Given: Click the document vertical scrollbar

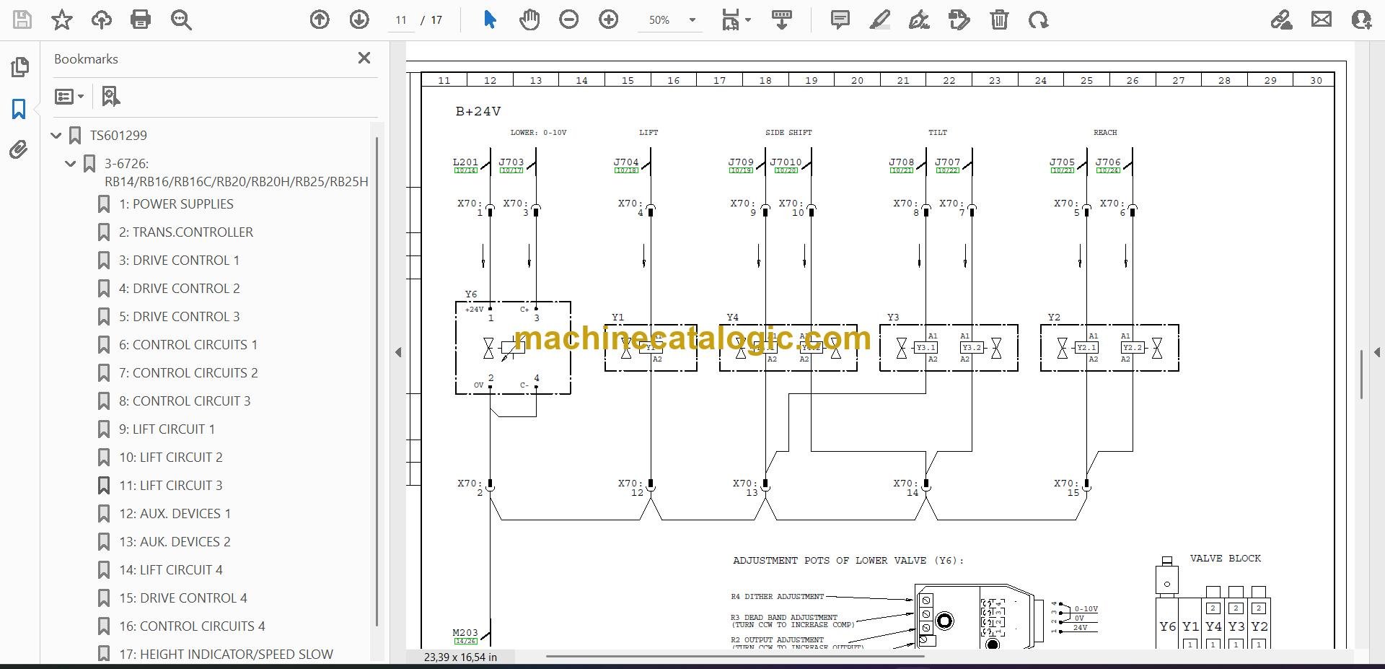Looking at the screenshot, I should (1362, 374).
